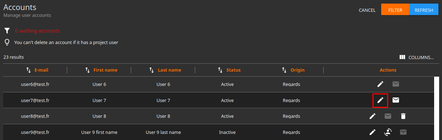Click the 'User 9 first name' cell
442x140 pixels.
99,132
